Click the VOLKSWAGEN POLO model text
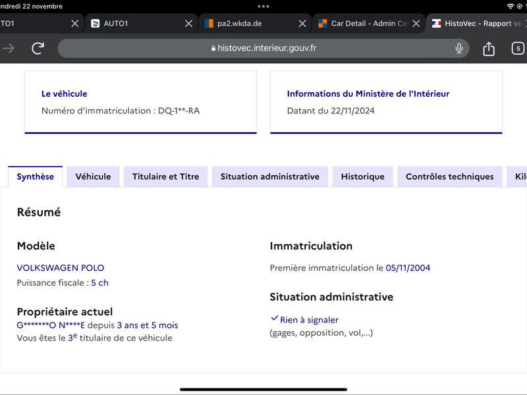Screen dimensions: 527x395 [61, 268]
